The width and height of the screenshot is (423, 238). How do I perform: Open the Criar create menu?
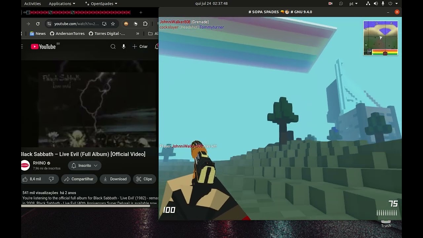click(140, 47)
